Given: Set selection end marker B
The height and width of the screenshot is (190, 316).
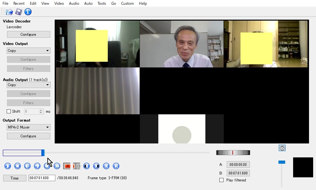Looking at the screenshot, I should point(77,166).
